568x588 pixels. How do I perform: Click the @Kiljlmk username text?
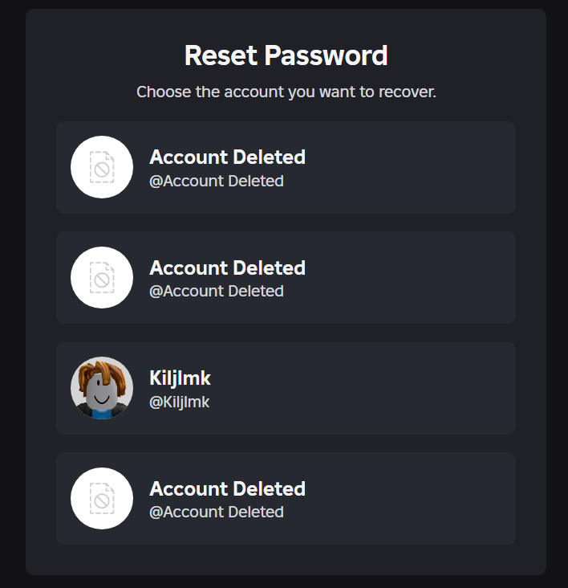[179, 402]
